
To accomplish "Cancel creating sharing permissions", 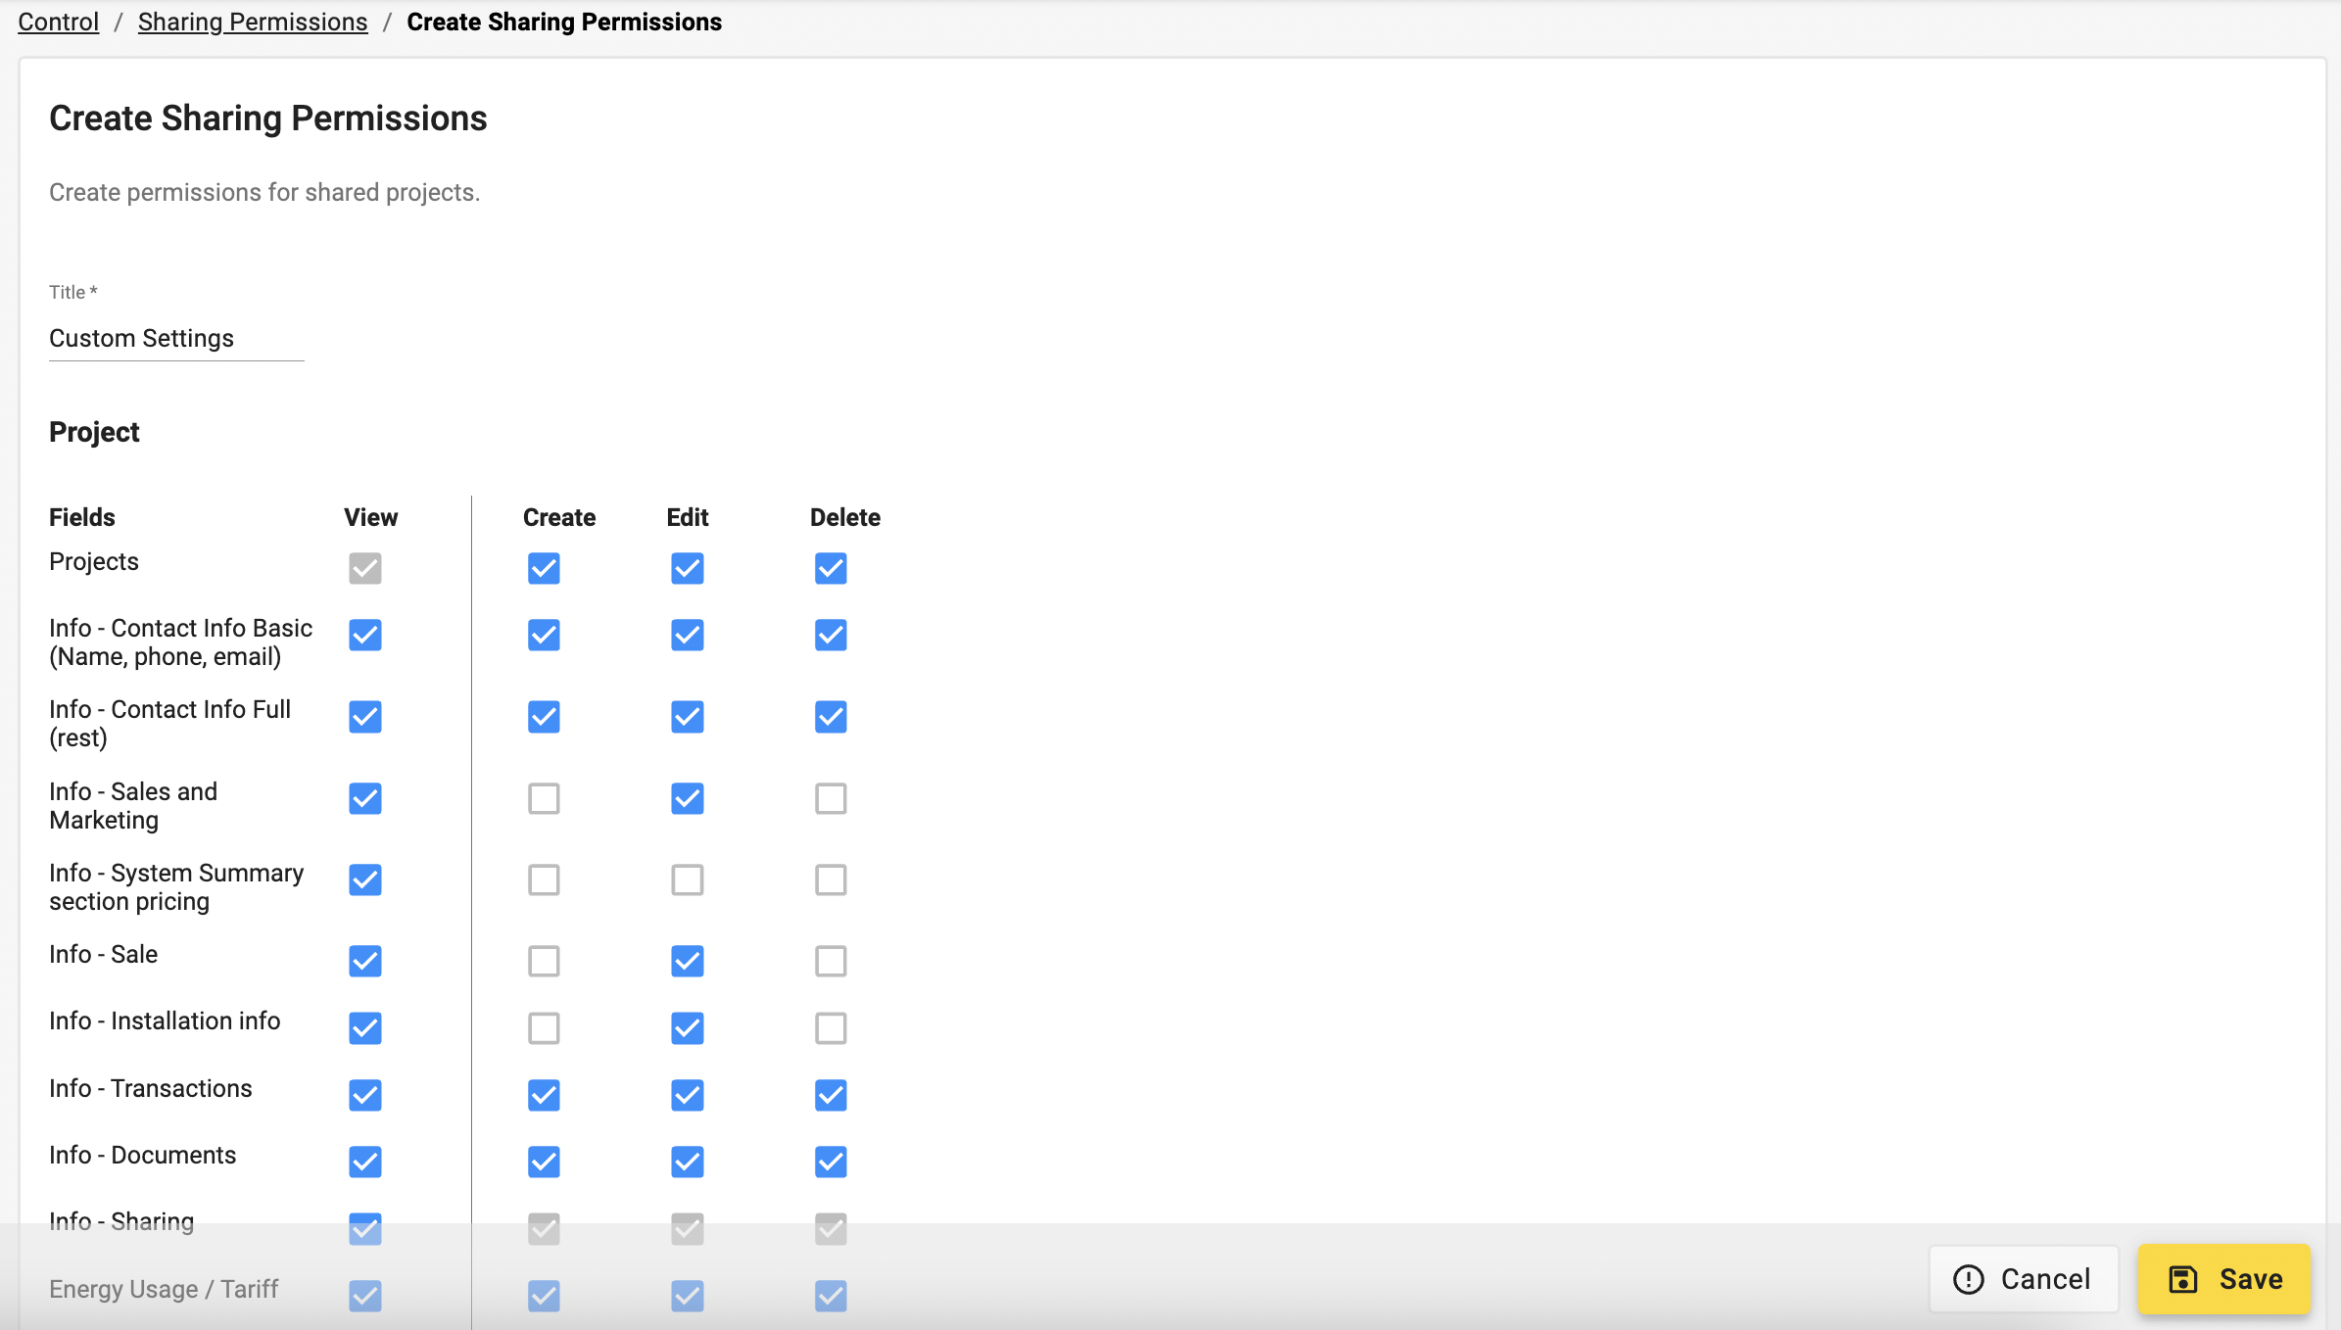I will 2024,1279.
